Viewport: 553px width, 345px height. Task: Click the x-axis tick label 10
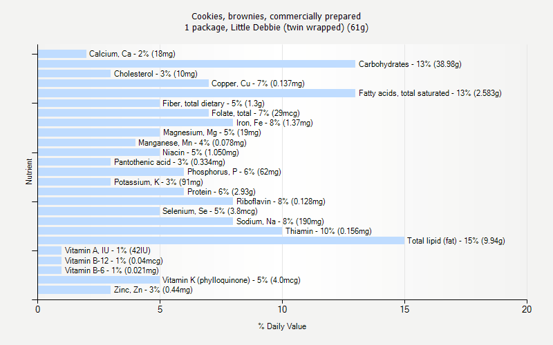282,309
